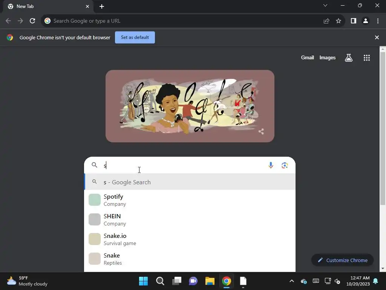Image resolution: width=386 pixels, height=290 pixels.
Task: Click the OneDrive cloud tray icon
Action: 304,281
